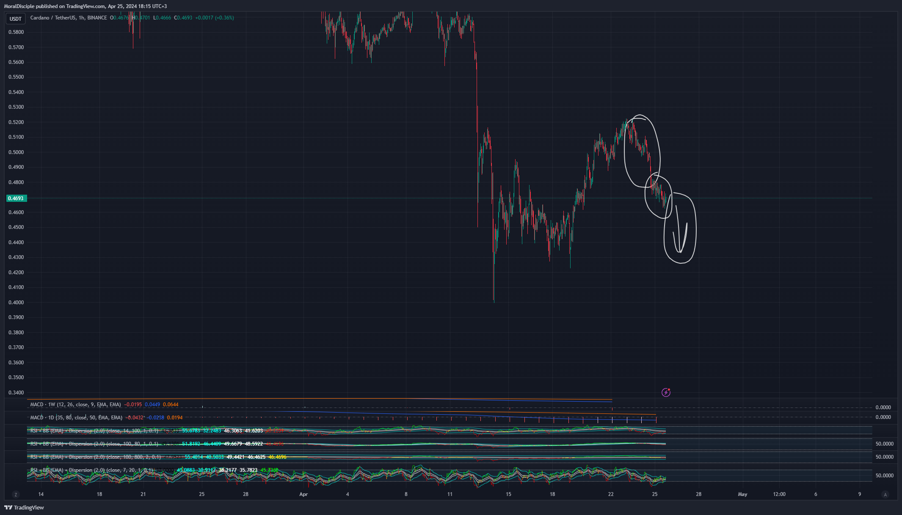
Task: Click the 0.4500 price axis label
Action: click(x=16, y=227)
